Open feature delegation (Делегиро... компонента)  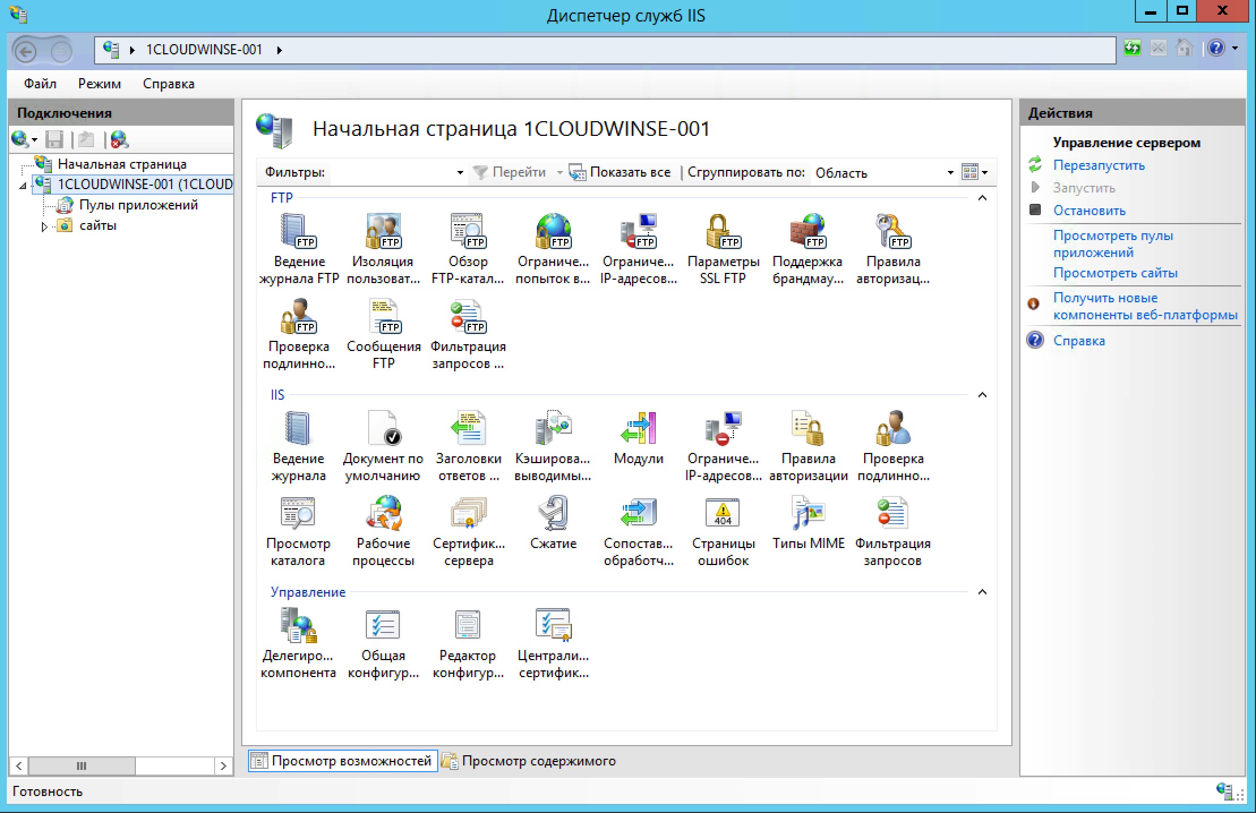[298, 643]
